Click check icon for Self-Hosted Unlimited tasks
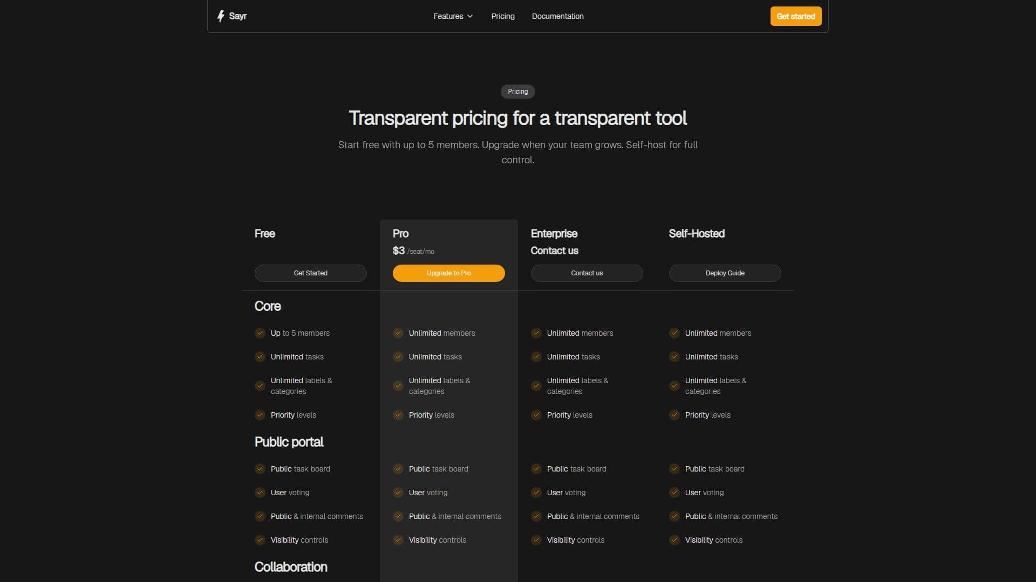This screenshot has width=1036, height=582. pyautogui.click(x=674, y=357)
